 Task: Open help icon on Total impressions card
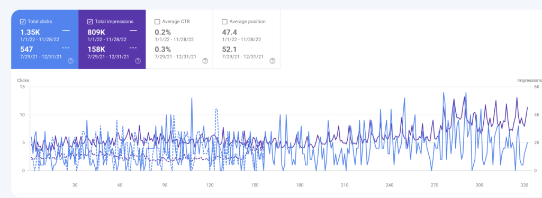138,61
